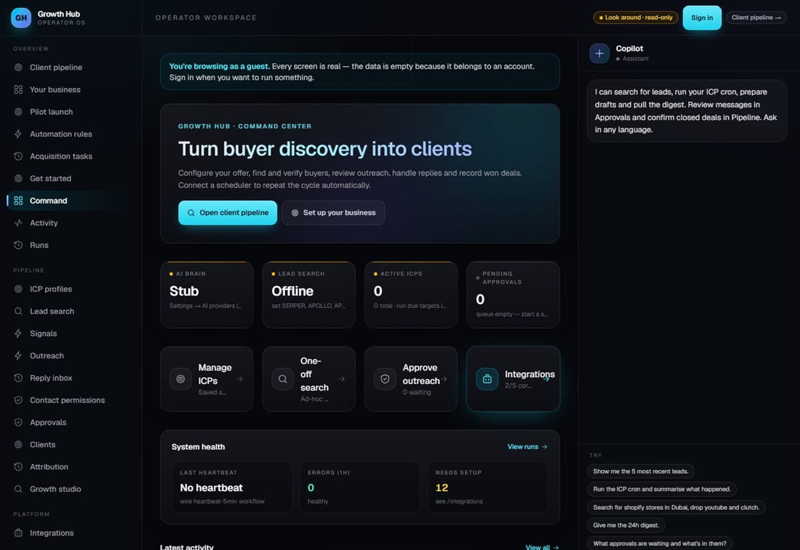Screen dimensions: 800x550
Task: Open Growth studio in the sidebar
Action: point(71,489)
